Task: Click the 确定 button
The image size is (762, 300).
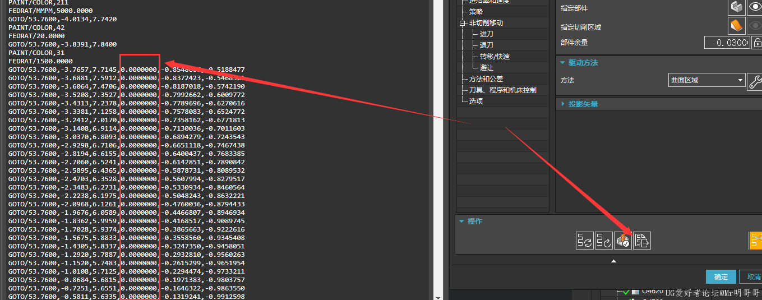Action: (721, 276)
